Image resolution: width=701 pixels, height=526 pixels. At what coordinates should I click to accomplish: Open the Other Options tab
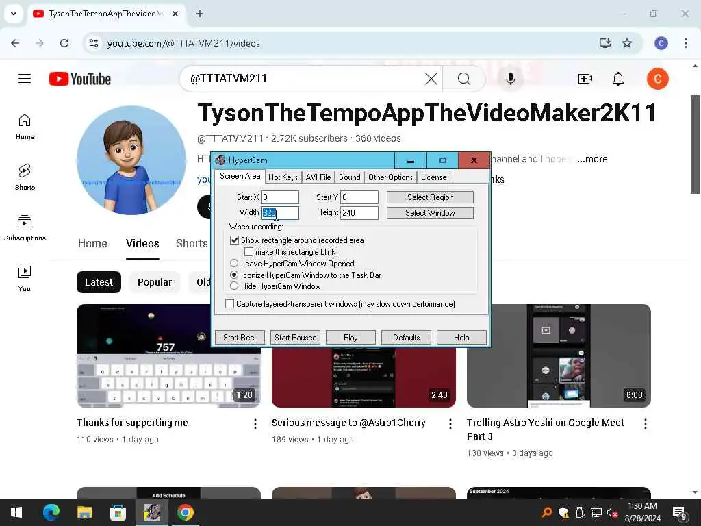(x=390, y=177)
